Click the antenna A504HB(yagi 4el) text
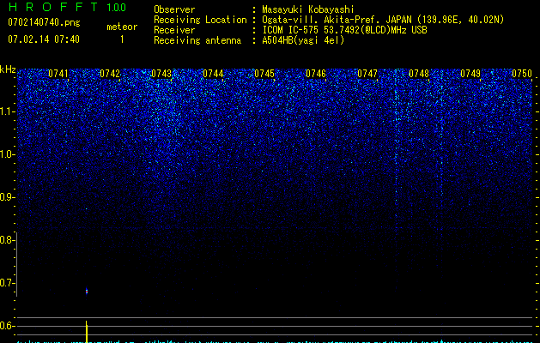This screenshot has height=343, width=540. tap(303, 40)
